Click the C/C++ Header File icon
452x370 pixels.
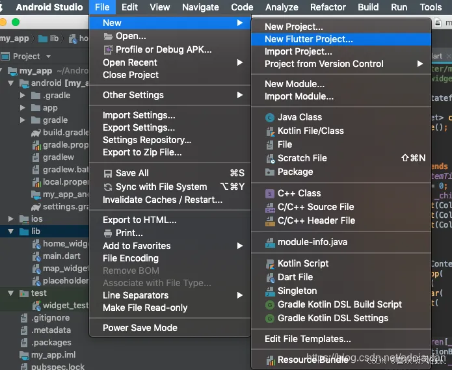(270, 221)
